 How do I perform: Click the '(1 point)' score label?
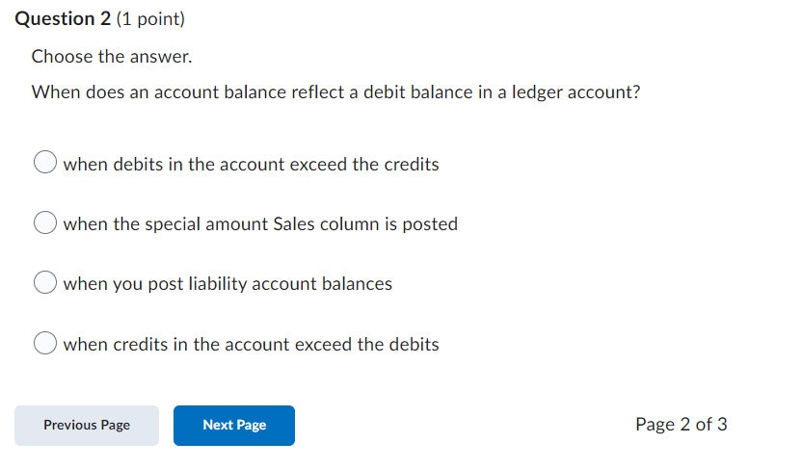149,19
